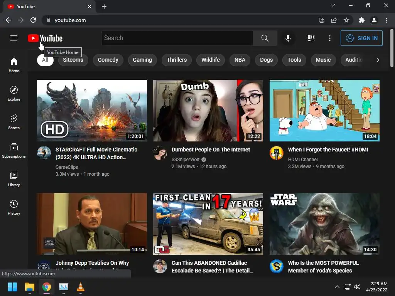Play the Star Wars Yoda thumbnail
This screenshot has width=395, height=296.
click(324, 224)
